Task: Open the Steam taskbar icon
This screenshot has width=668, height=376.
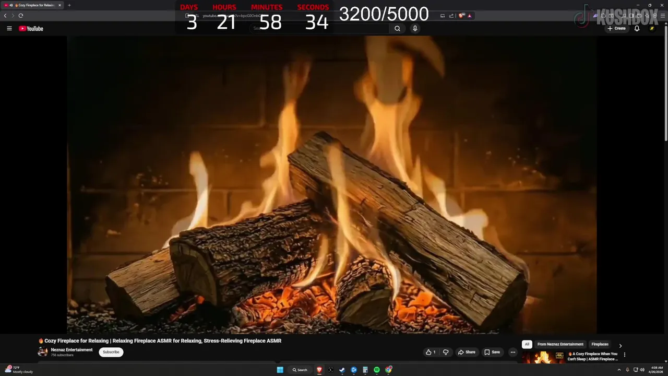Action: click(342, 370)
